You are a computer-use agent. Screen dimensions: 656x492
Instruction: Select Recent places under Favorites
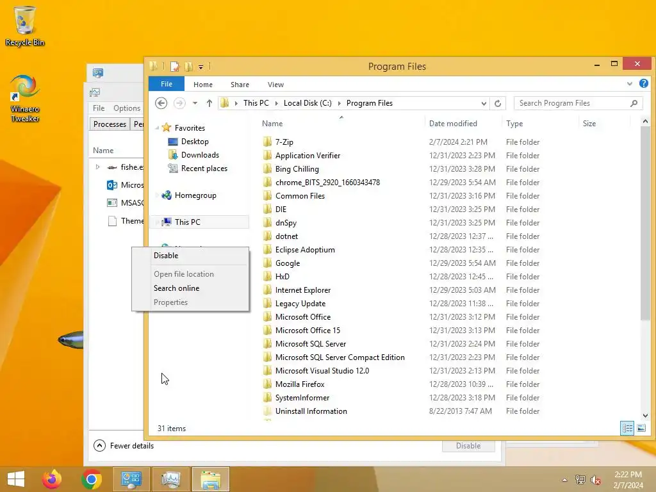coord(204,168)
